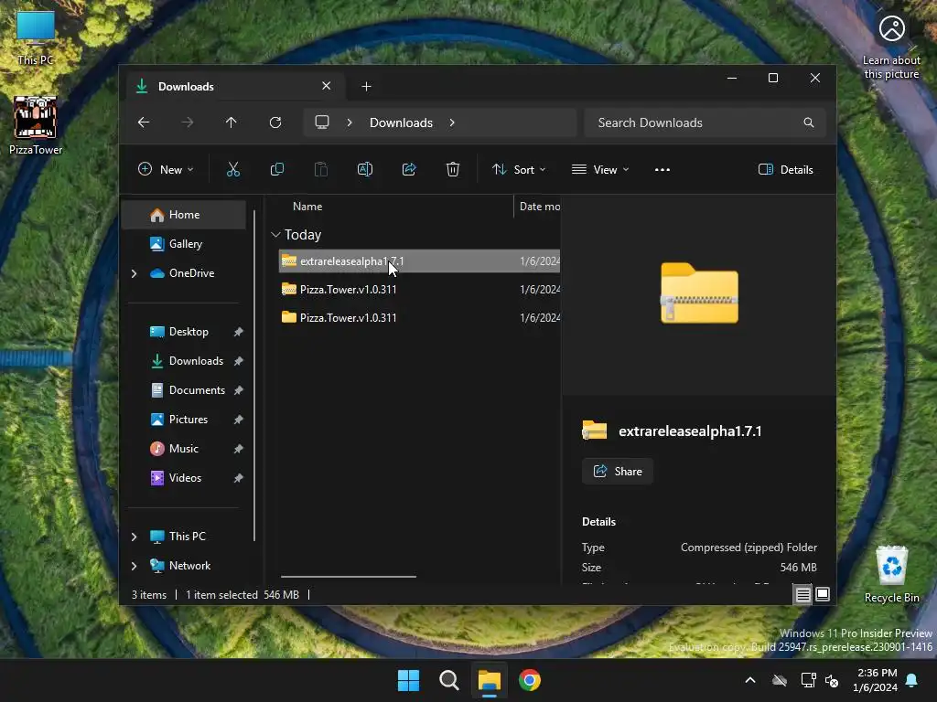
Task: Click Share button in details pane
Action: [618, 472]
